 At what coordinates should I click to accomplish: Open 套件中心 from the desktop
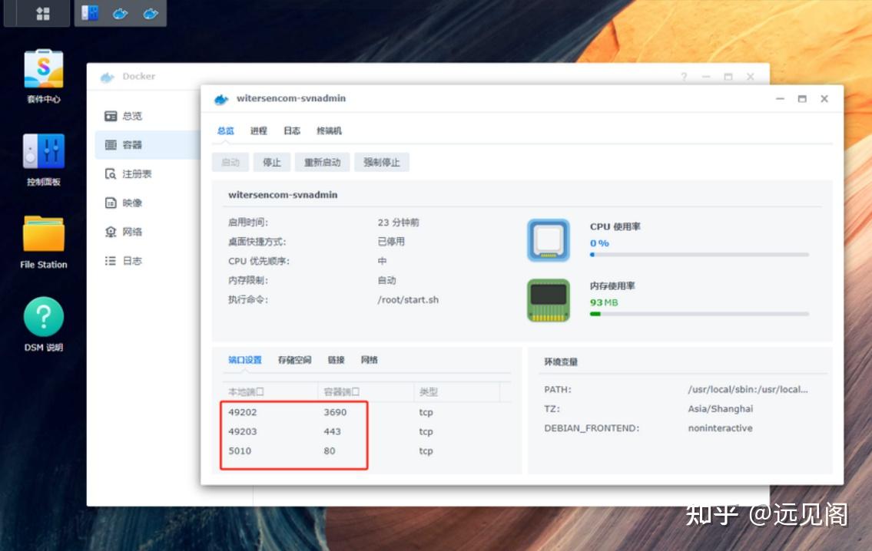tap(45, 68)
